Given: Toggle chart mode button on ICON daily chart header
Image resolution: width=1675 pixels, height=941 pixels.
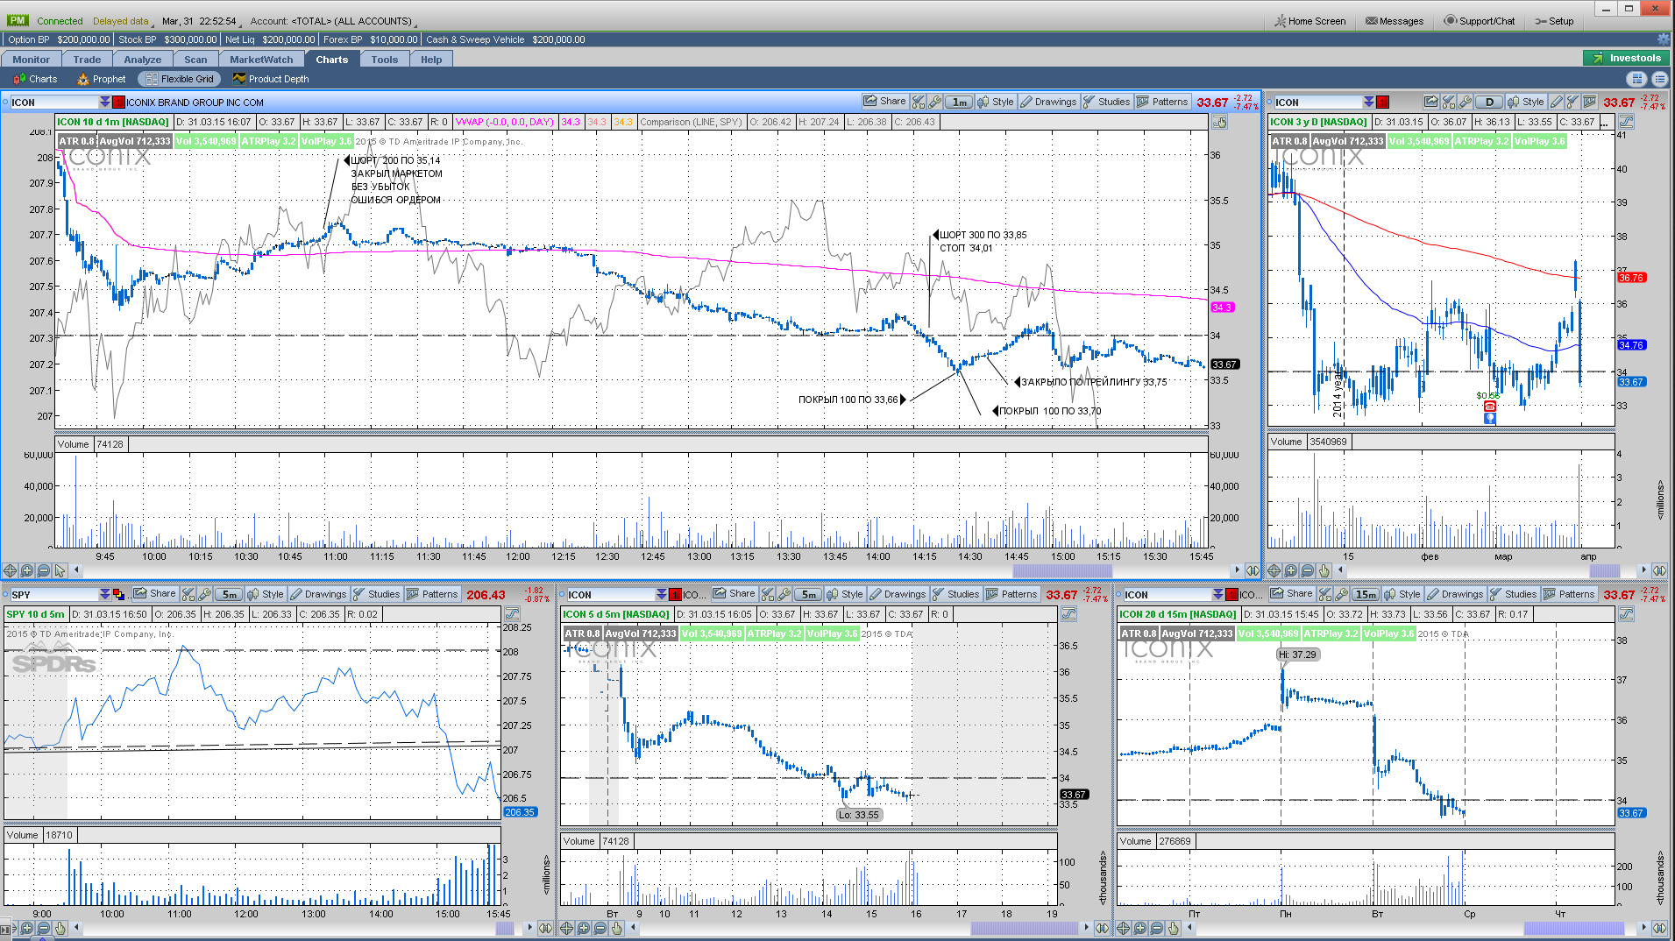Looking at the screenshot, I should point(1626,122).
